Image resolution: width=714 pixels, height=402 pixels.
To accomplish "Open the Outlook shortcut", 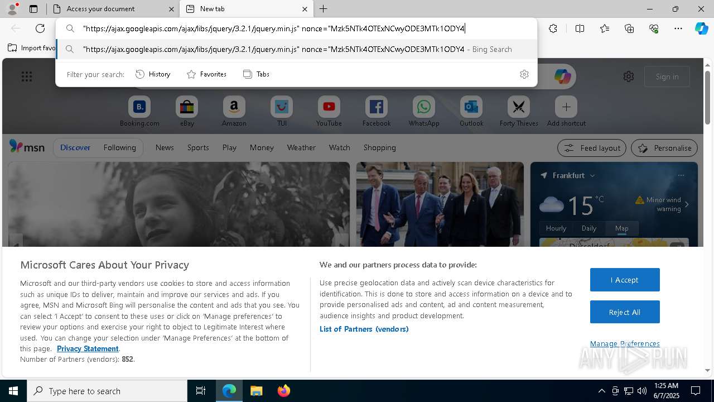I will (x=471, y=112).
